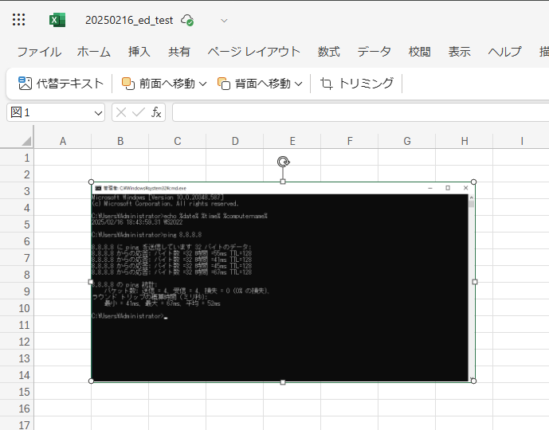The height and width of the screenshot is (430, 549).
Task: Click the Excel logo icon
Action: point(57,20)
